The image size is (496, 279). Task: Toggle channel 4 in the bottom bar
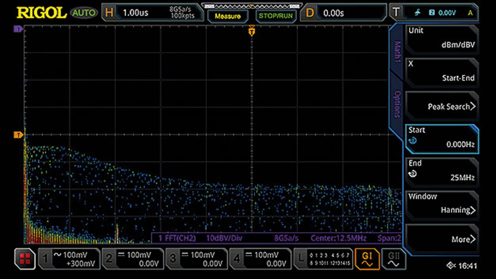click(260, 259)
